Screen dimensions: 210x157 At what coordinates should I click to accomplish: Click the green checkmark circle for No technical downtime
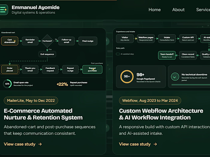coord(175,77)
